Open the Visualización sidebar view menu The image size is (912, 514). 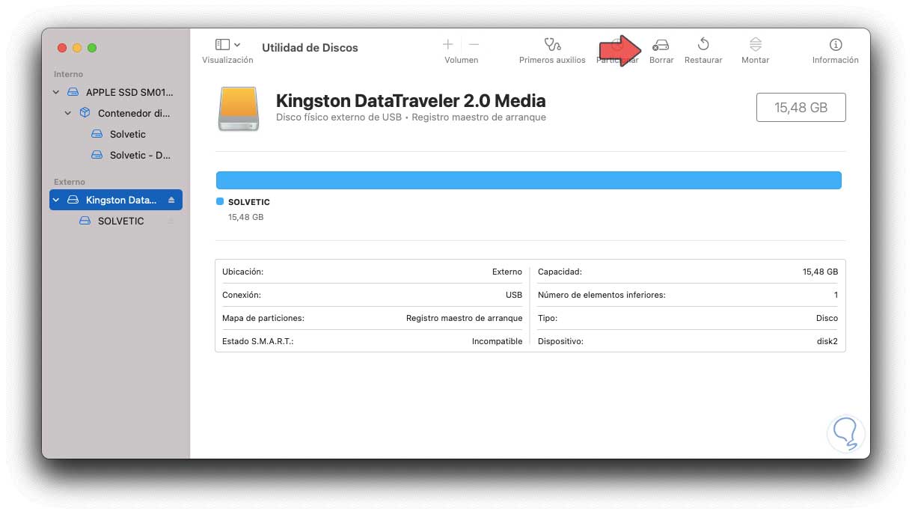click(x=227, y=45)
